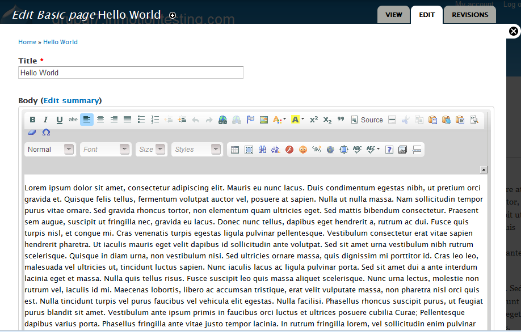521x332 pixels.
Task: Toggle italic formatting
Action: [x=46, y=120]
